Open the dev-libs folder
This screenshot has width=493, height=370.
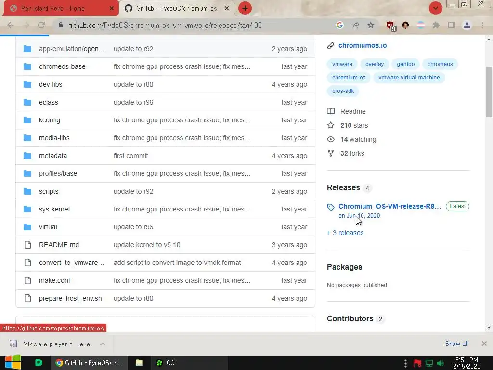(50, 84)
